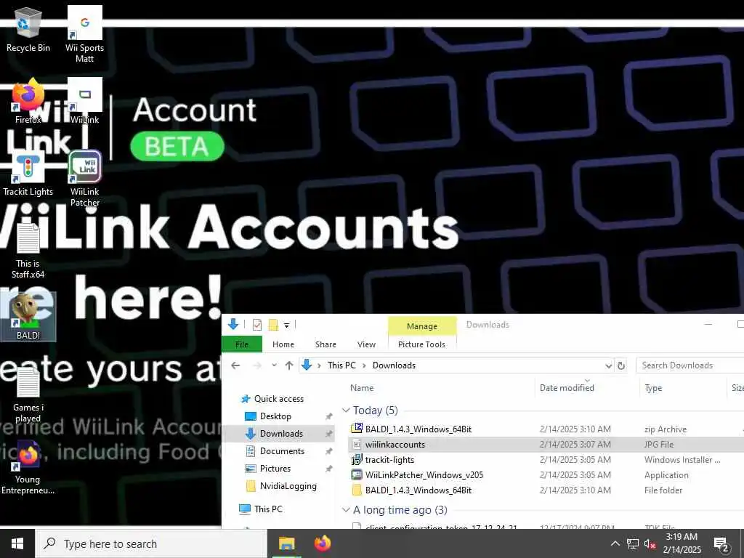Open the Recycle Bin desktop icon

point(28,29)
